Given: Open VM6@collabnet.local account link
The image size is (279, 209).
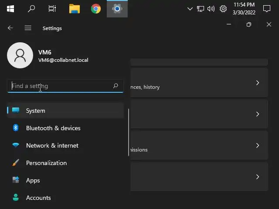Looking at the screenshot, I should tap(63, 60).
